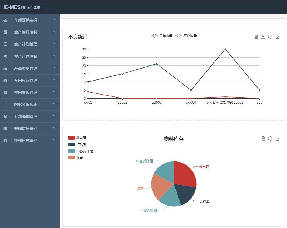Expand 生产物料控制 menu chevron
This screenshot has height=228, width=287.
[x=54, y=32]
